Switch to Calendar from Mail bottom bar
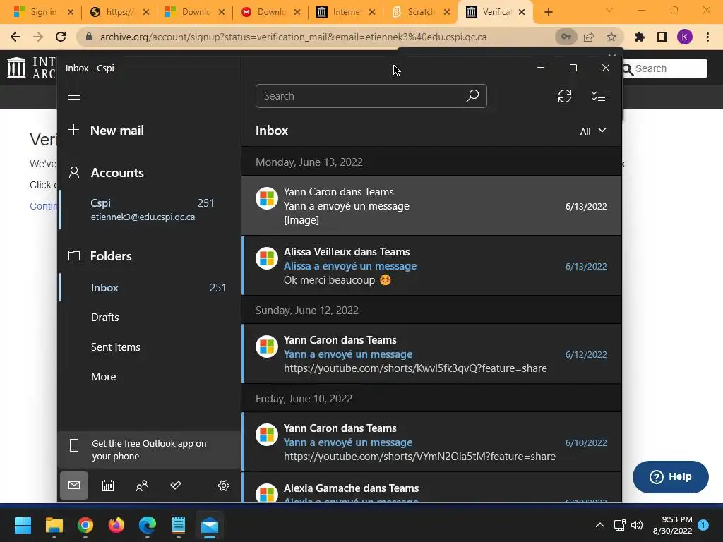Image resolution: width=723 pixels, height=542 pixels. (108, 486)
